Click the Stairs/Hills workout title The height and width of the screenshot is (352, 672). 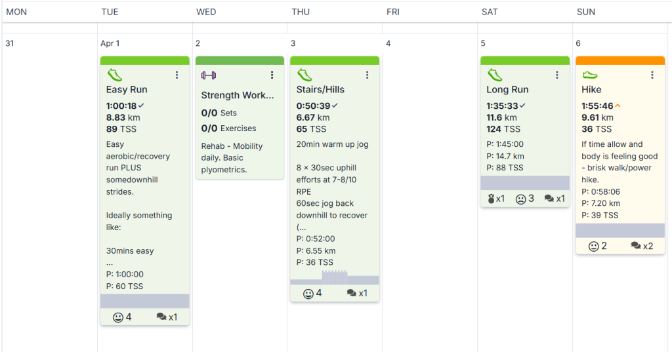coord(320,89)
